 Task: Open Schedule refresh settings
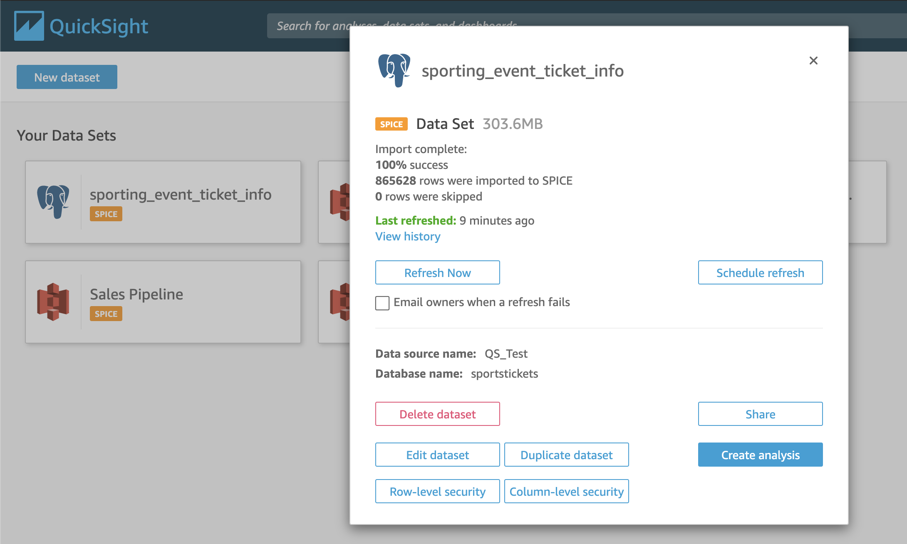[760, 273]
